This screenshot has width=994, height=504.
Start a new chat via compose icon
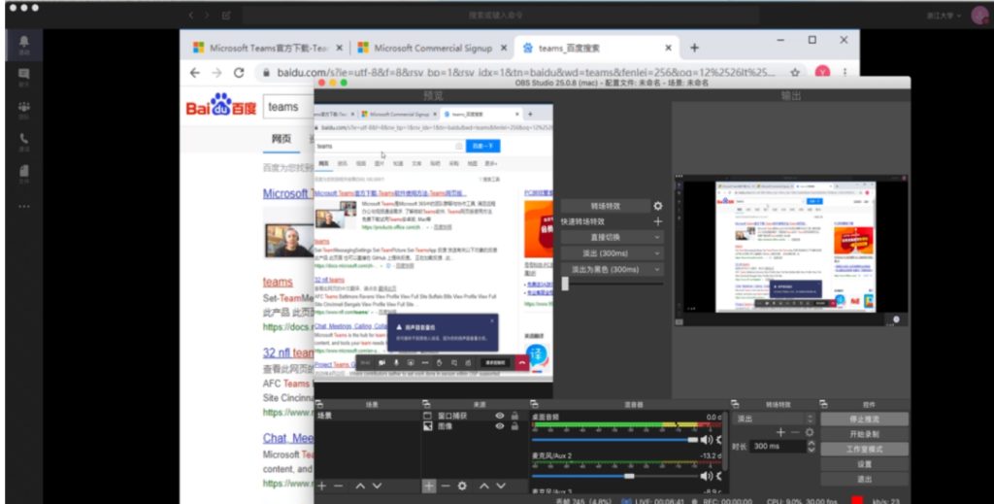[x=226, y=16]
